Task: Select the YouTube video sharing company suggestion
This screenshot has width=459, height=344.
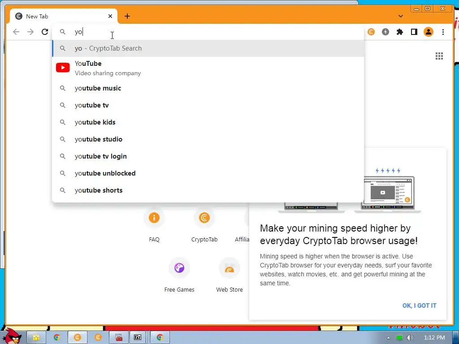Action: pos(208,68)
